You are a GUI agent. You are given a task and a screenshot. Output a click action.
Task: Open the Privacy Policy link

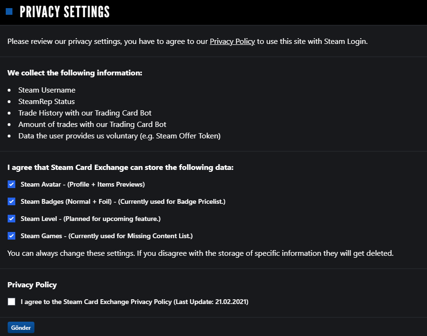[x=232, y=42]
